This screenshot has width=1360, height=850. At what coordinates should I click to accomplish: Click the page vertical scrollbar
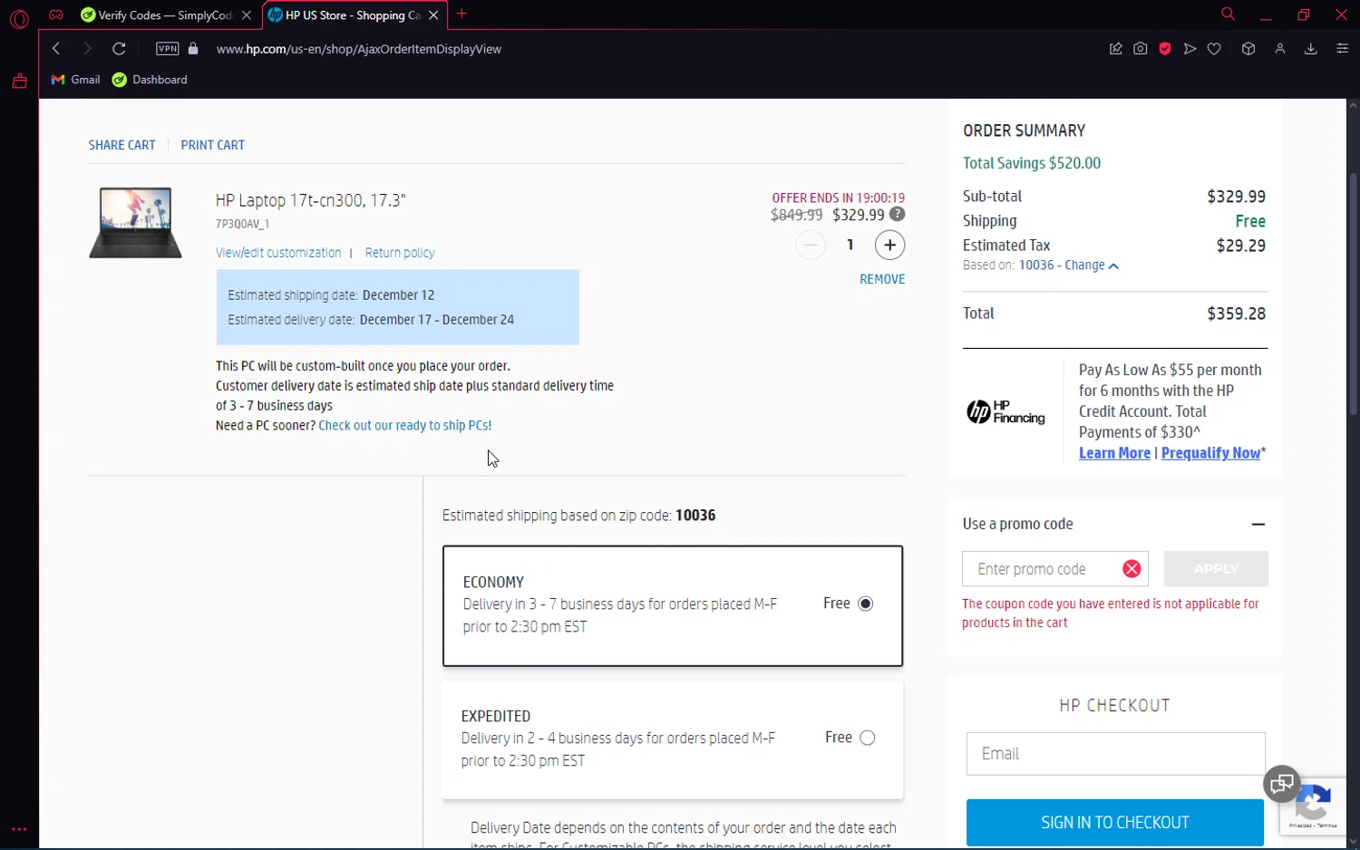coord(1353,295)
